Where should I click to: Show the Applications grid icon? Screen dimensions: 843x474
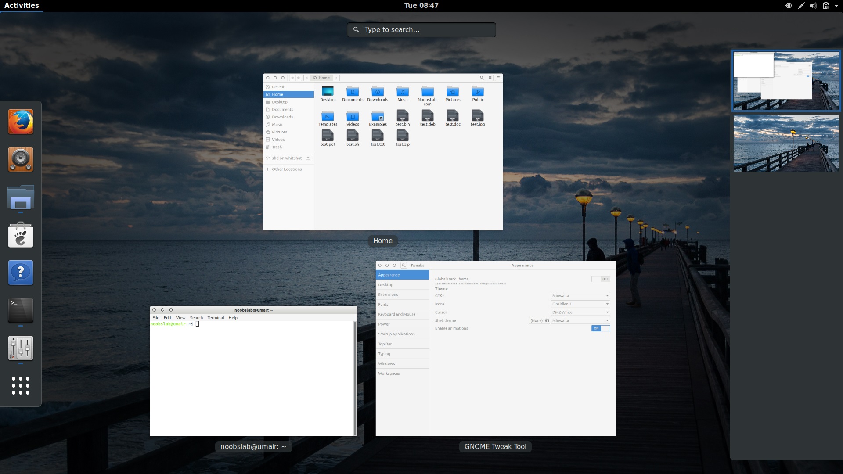coord(20,386)
